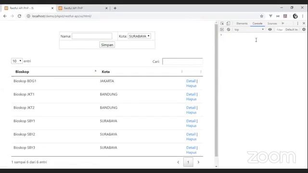Open the DevTools customize three-dot menu
Image resolution: width=308 pixels, height=173 pixels.
[x=297, y=24]
